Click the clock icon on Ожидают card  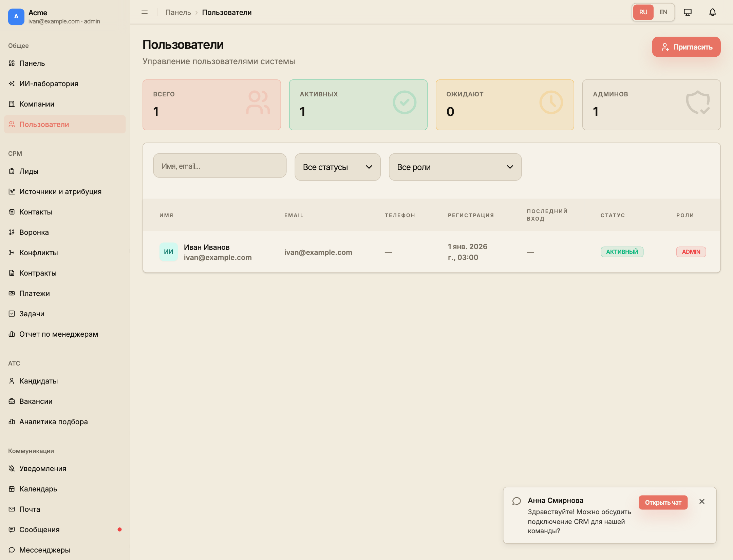(551, 102)
